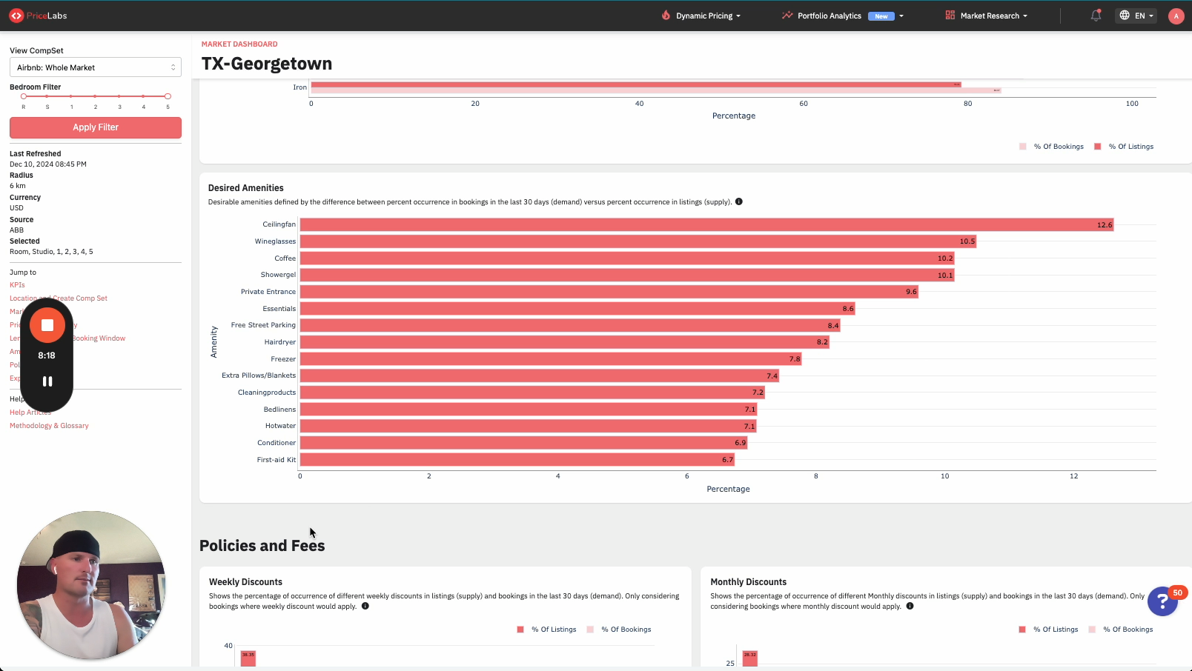Toggle % Of Bookings legend in Weekly Discounts
Image resolution: width=1192 pixels, height=671 pixels.
tap(619, 630)
